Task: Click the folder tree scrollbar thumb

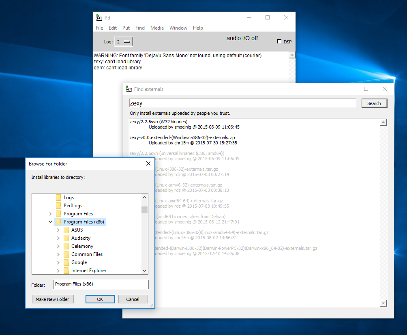Action: click(145, 210)
